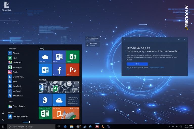
Task: Open the 'Eati' entry in Start list
Action: pos(12,81)
